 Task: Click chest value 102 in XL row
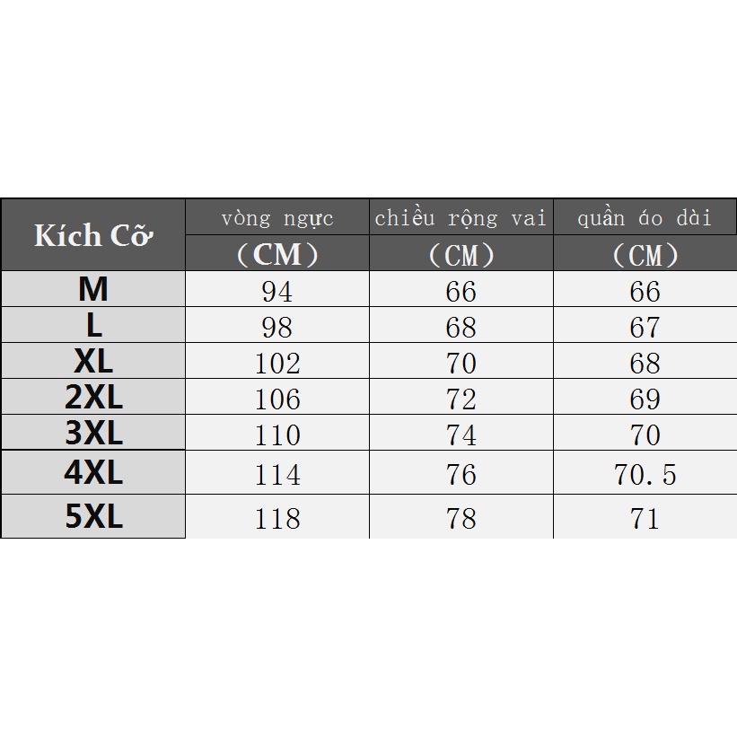(277, 363)
